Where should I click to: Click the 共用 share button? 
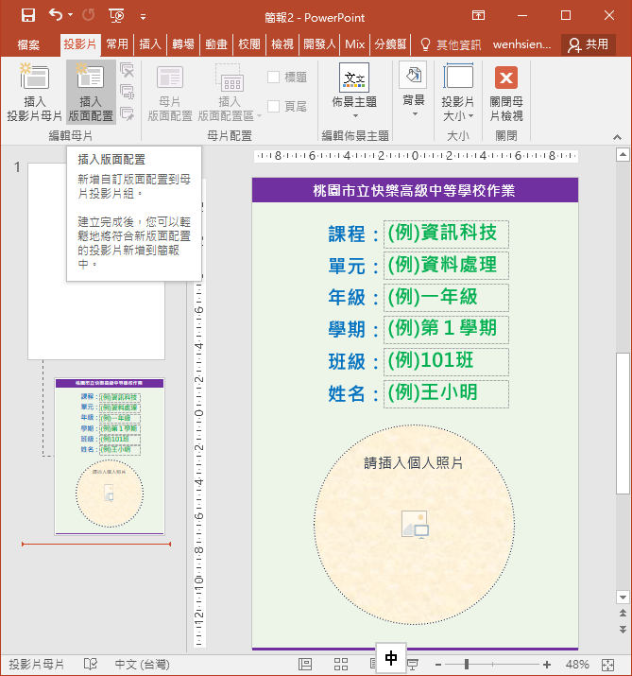(x=588, y=44)
